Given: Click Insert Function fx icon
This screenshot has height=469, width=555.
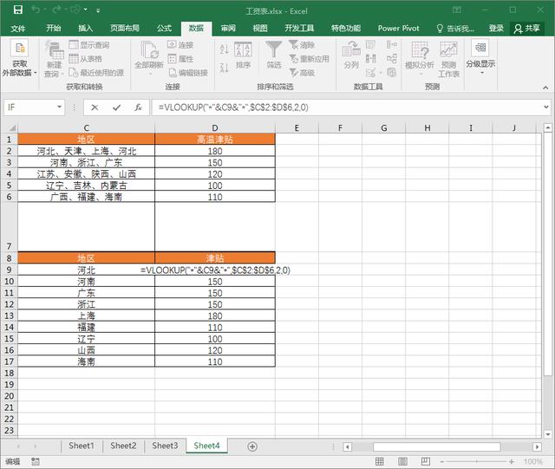Looking at the screenshot, I should (138, 107).
